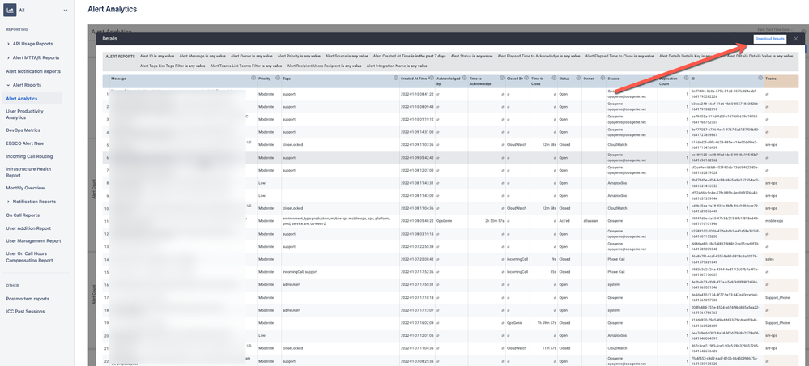Viewport: 809px width, 366px height.
Task: Click 'incomingCall, support' tags cell
Action: (300, 271)
